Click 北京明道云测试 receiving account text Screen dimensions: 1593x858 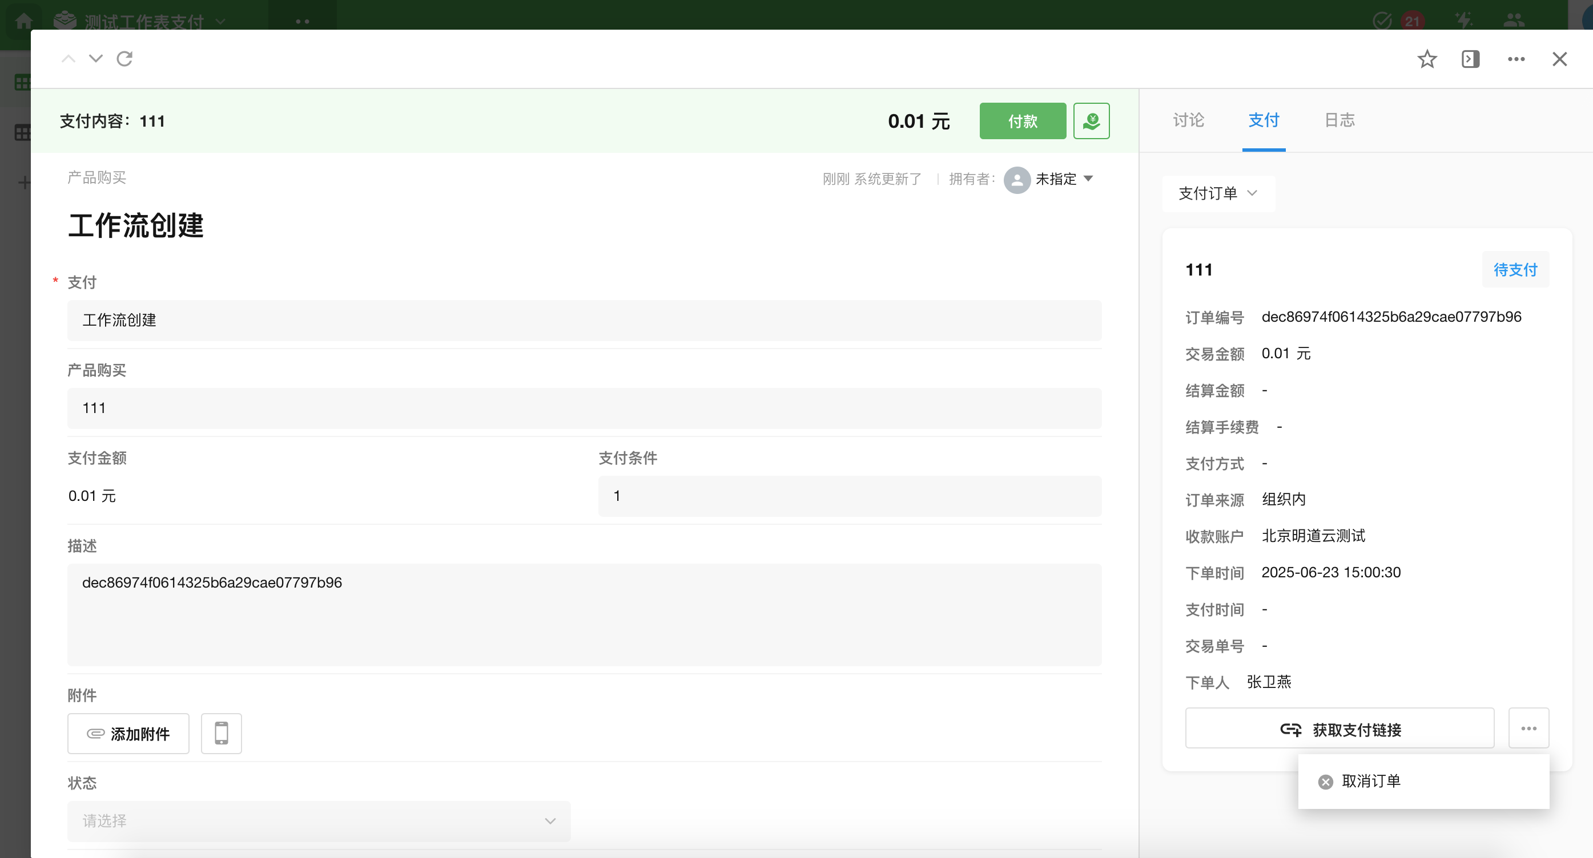1313,536
